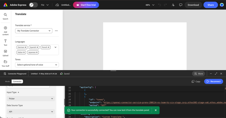This screenshot has height=118, width=226.
Task: Click the Connector Playground icon
Action: [x=5, y=74]
